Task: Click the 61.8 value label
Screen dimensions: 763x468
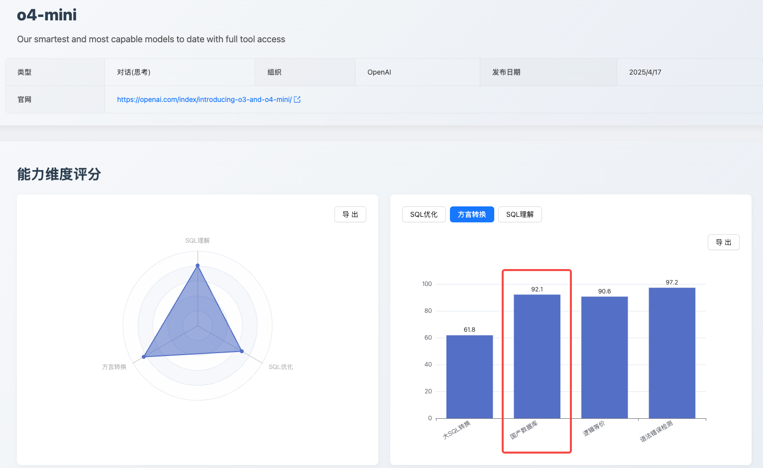Action: [x=469, y=330]
